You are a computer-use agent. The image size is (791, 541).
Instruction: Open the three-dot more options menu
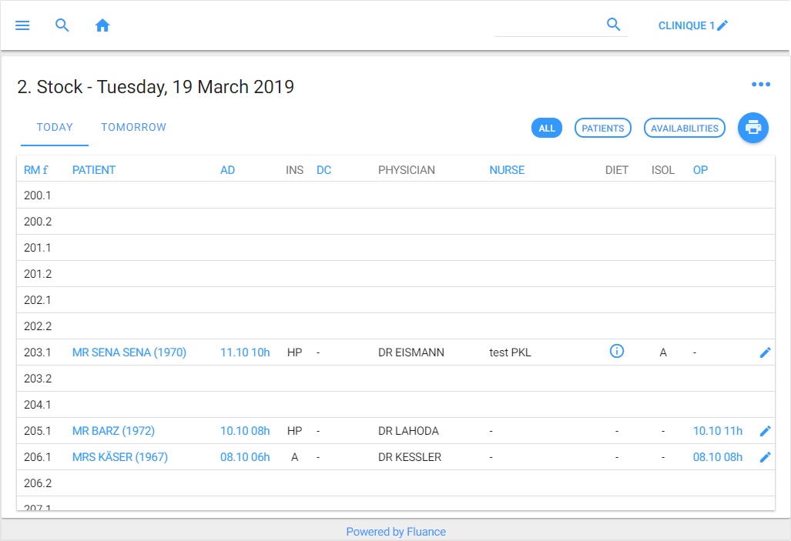[x=760, y=85]
